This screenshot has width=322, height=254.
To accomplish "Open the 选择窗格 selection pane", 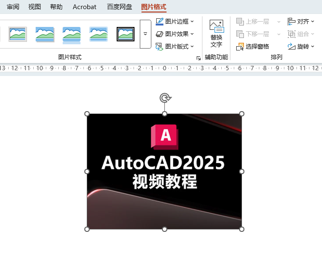I will point(253,47).
